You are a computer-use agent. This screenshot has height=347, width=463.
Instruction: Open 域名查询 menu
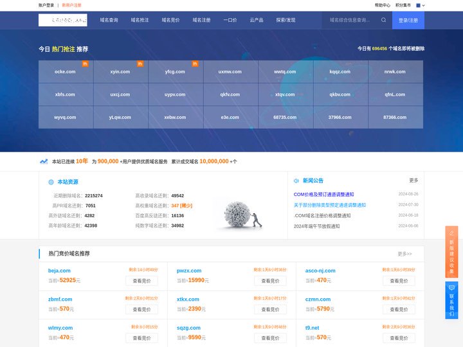(x=109, y=20)
